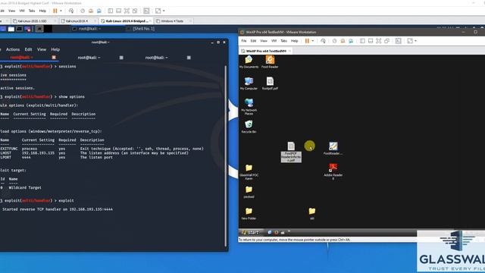Take a snapshot in the outer VMware toolbar
Viewport: 485px width, 273px height.
coord(83,11)
